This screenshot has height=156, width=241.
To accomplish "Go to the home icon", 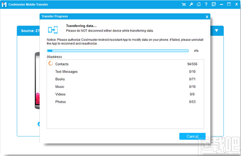I will 198,4.
